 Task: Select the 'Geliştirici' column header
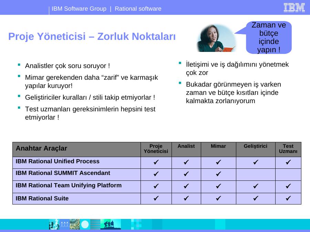pos(256,146)
